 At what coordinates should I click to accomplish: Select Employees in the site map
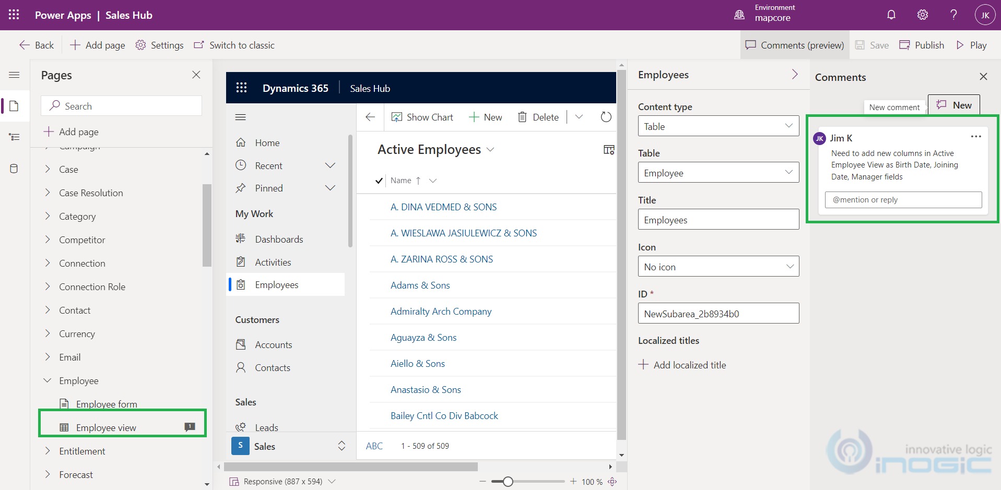pos(285,284)
